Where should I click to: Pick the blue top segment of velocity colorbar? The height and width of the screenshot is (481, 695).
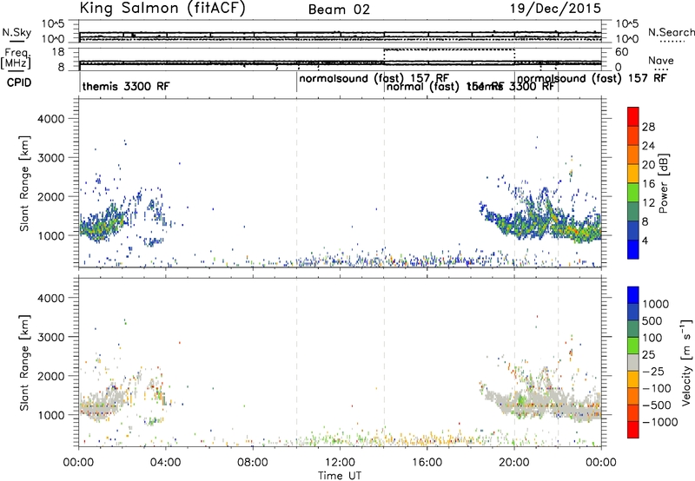point(633,295)
